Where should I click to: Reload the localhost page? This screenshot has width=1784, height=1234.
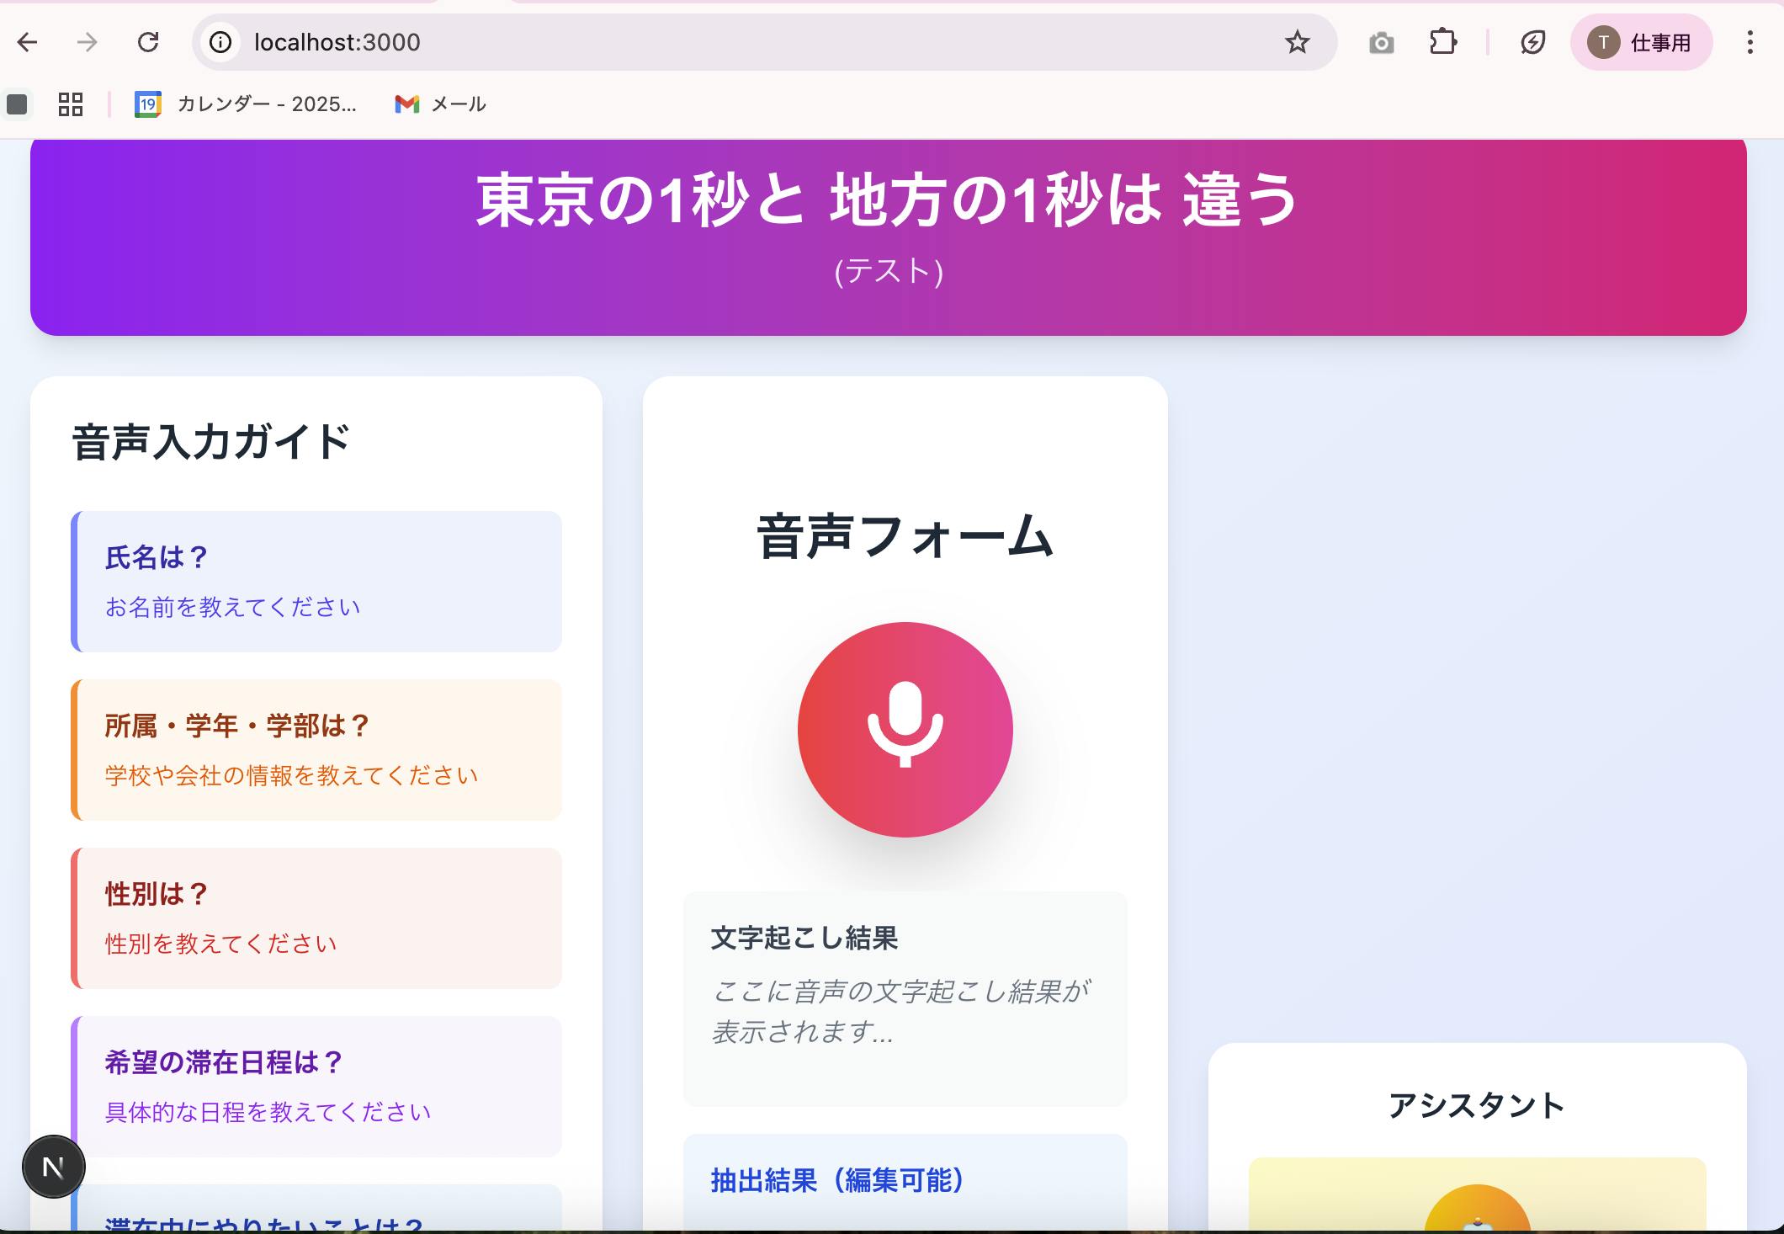pyautogui.click(x=148, y=42)
